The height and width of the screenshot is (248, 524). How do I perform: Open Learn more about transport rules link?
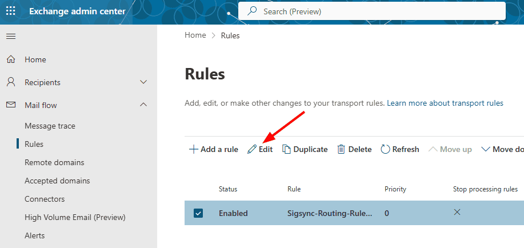[445, 103]
